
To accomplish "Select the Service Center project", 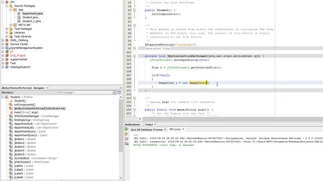I will tap(19, 44).
